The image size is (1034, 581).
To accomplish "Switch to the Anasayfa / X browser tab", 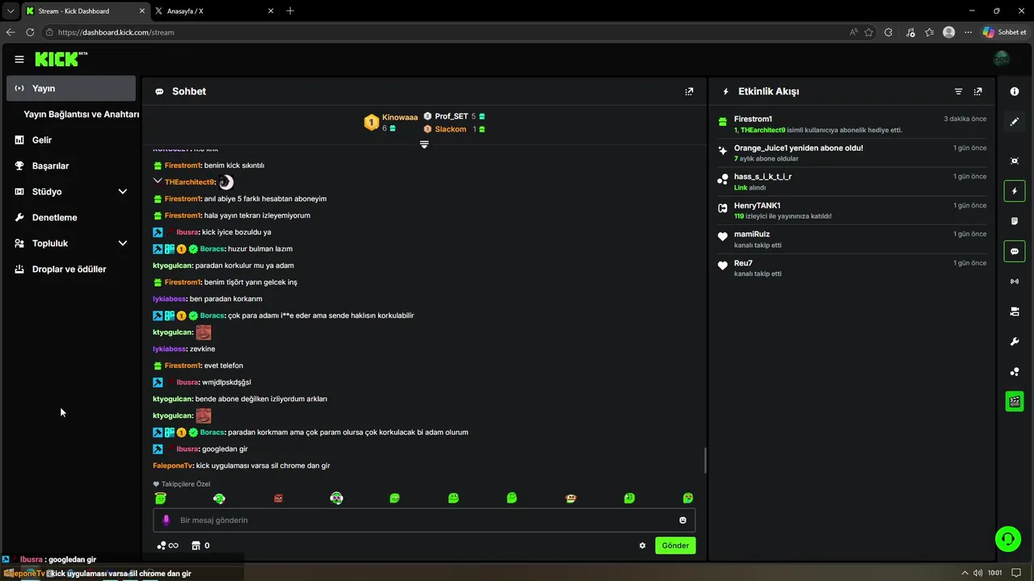I will coord(214,11).
